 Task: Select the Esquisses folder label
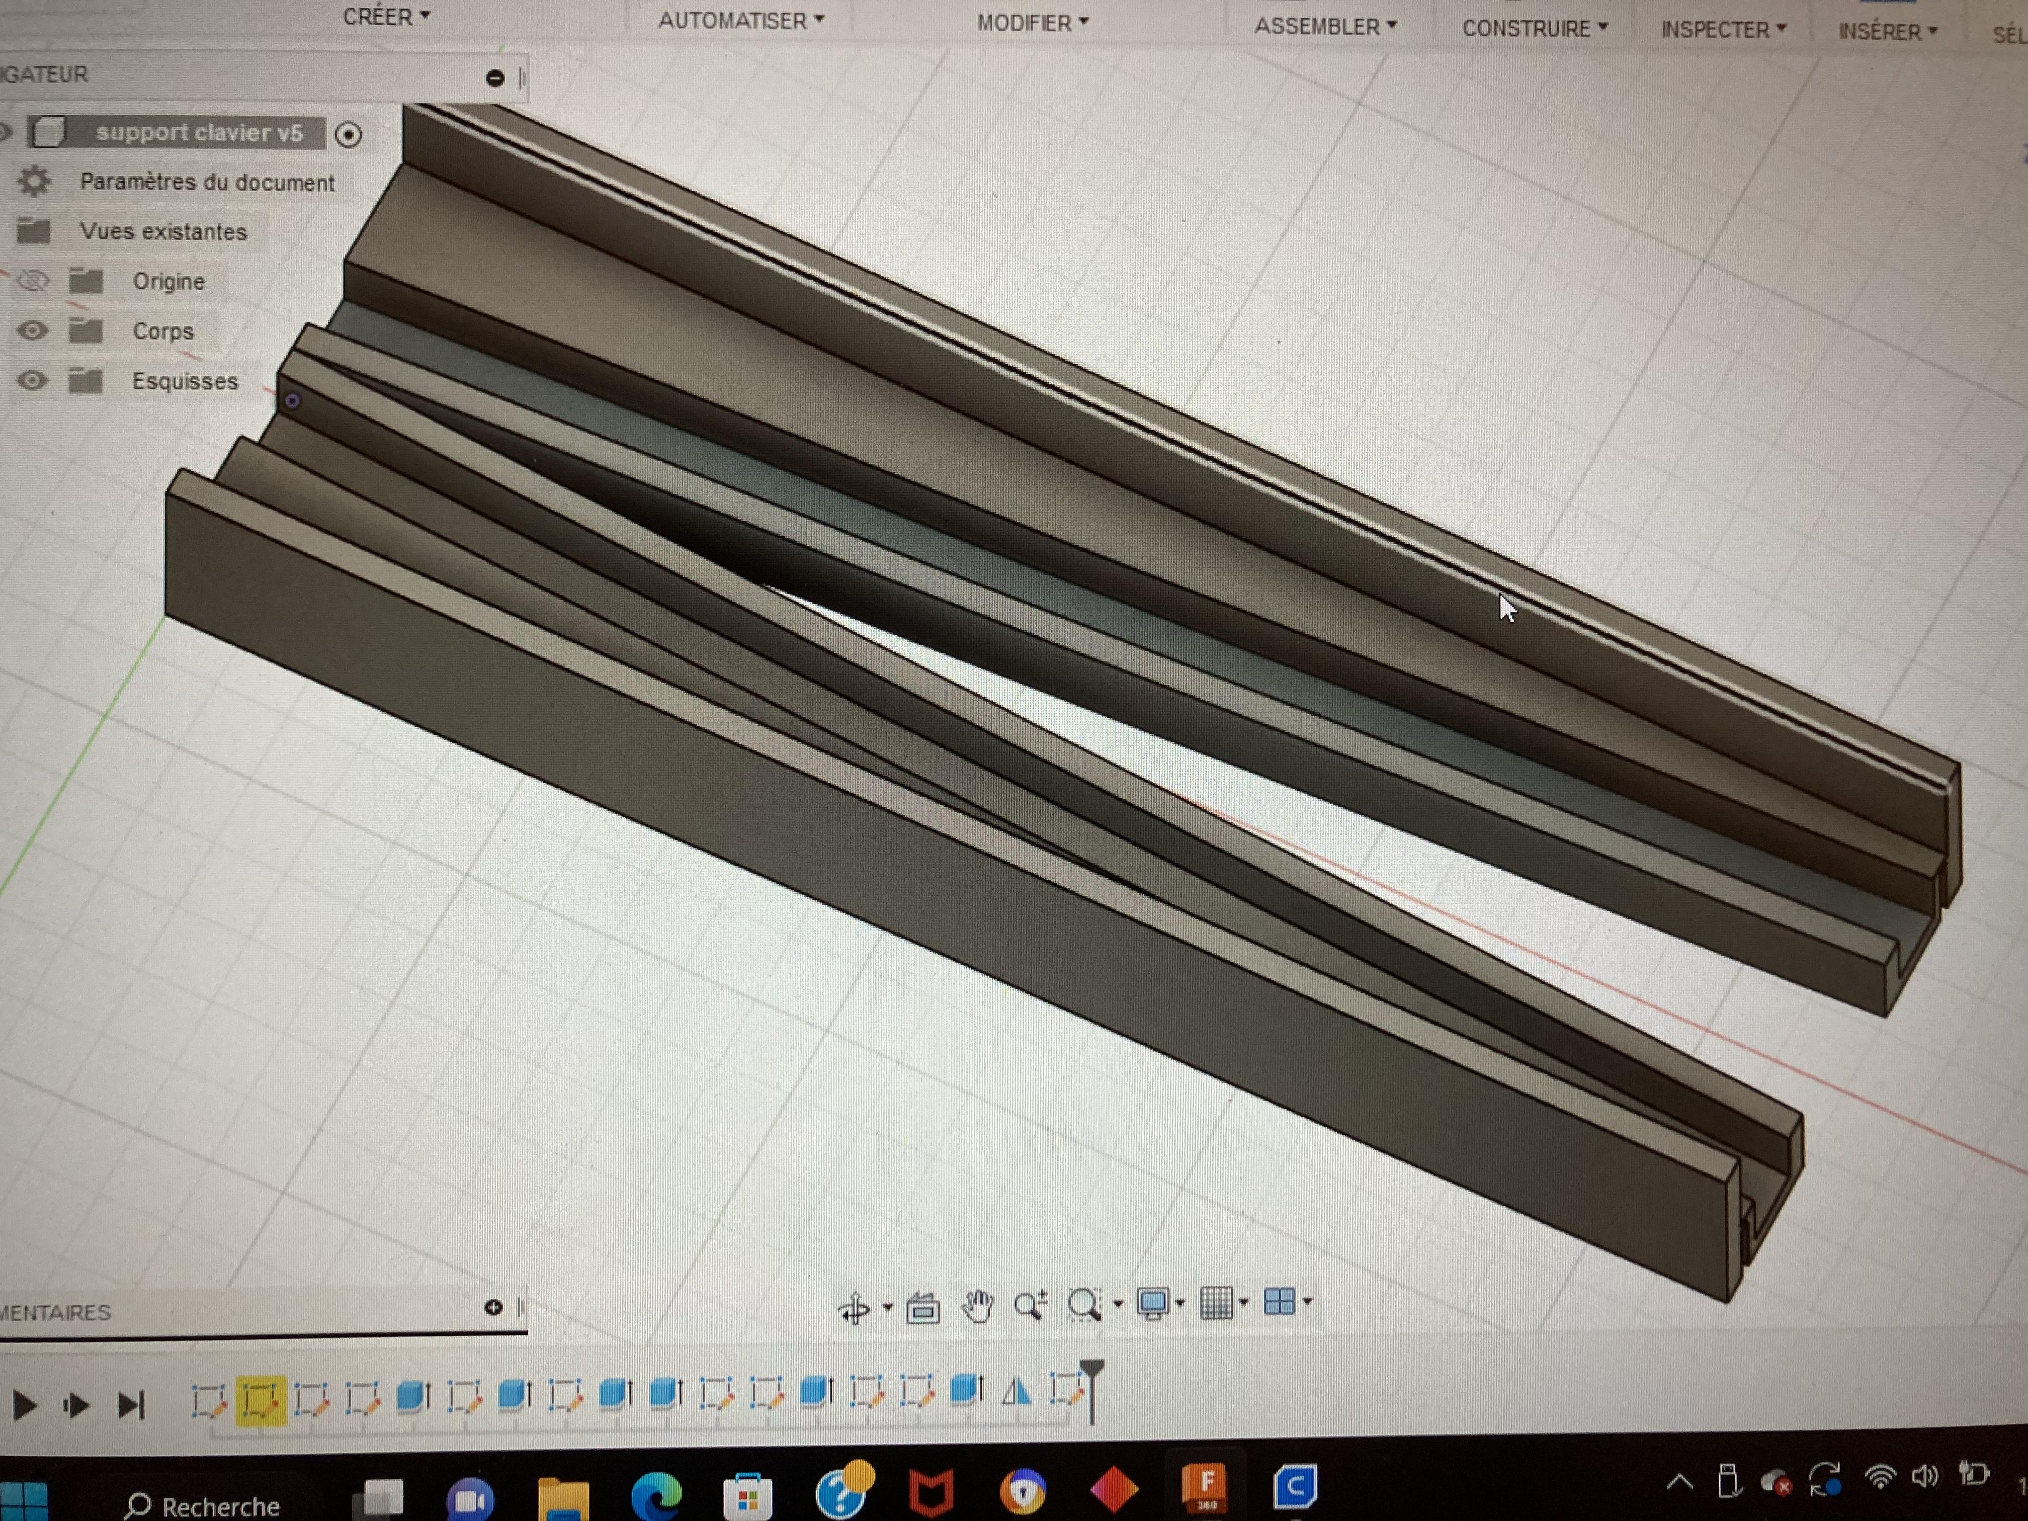185,381
